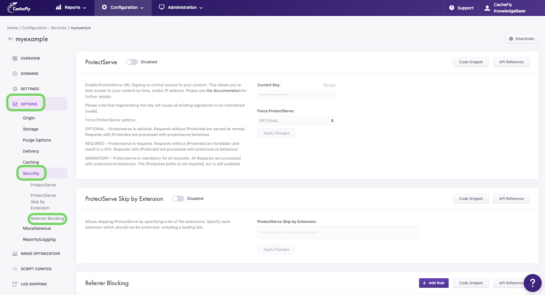The width and height of the screenshot is (545, 295).
Task: Open Settings gear in the sidebar
Action: tap(15, 89)
